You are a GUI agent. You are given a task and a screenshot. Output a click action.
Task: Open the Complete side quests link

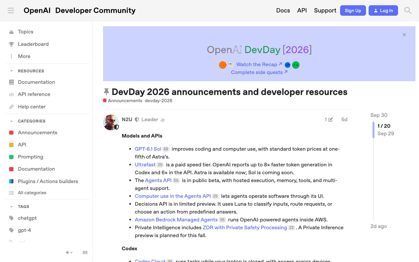tap(259, 72)
